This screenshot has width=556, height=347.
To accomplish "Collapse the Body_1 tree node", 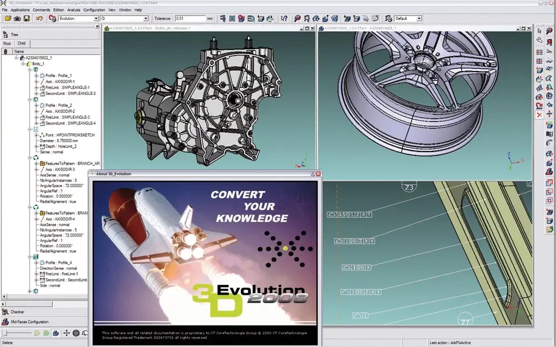I will [23, 64].
